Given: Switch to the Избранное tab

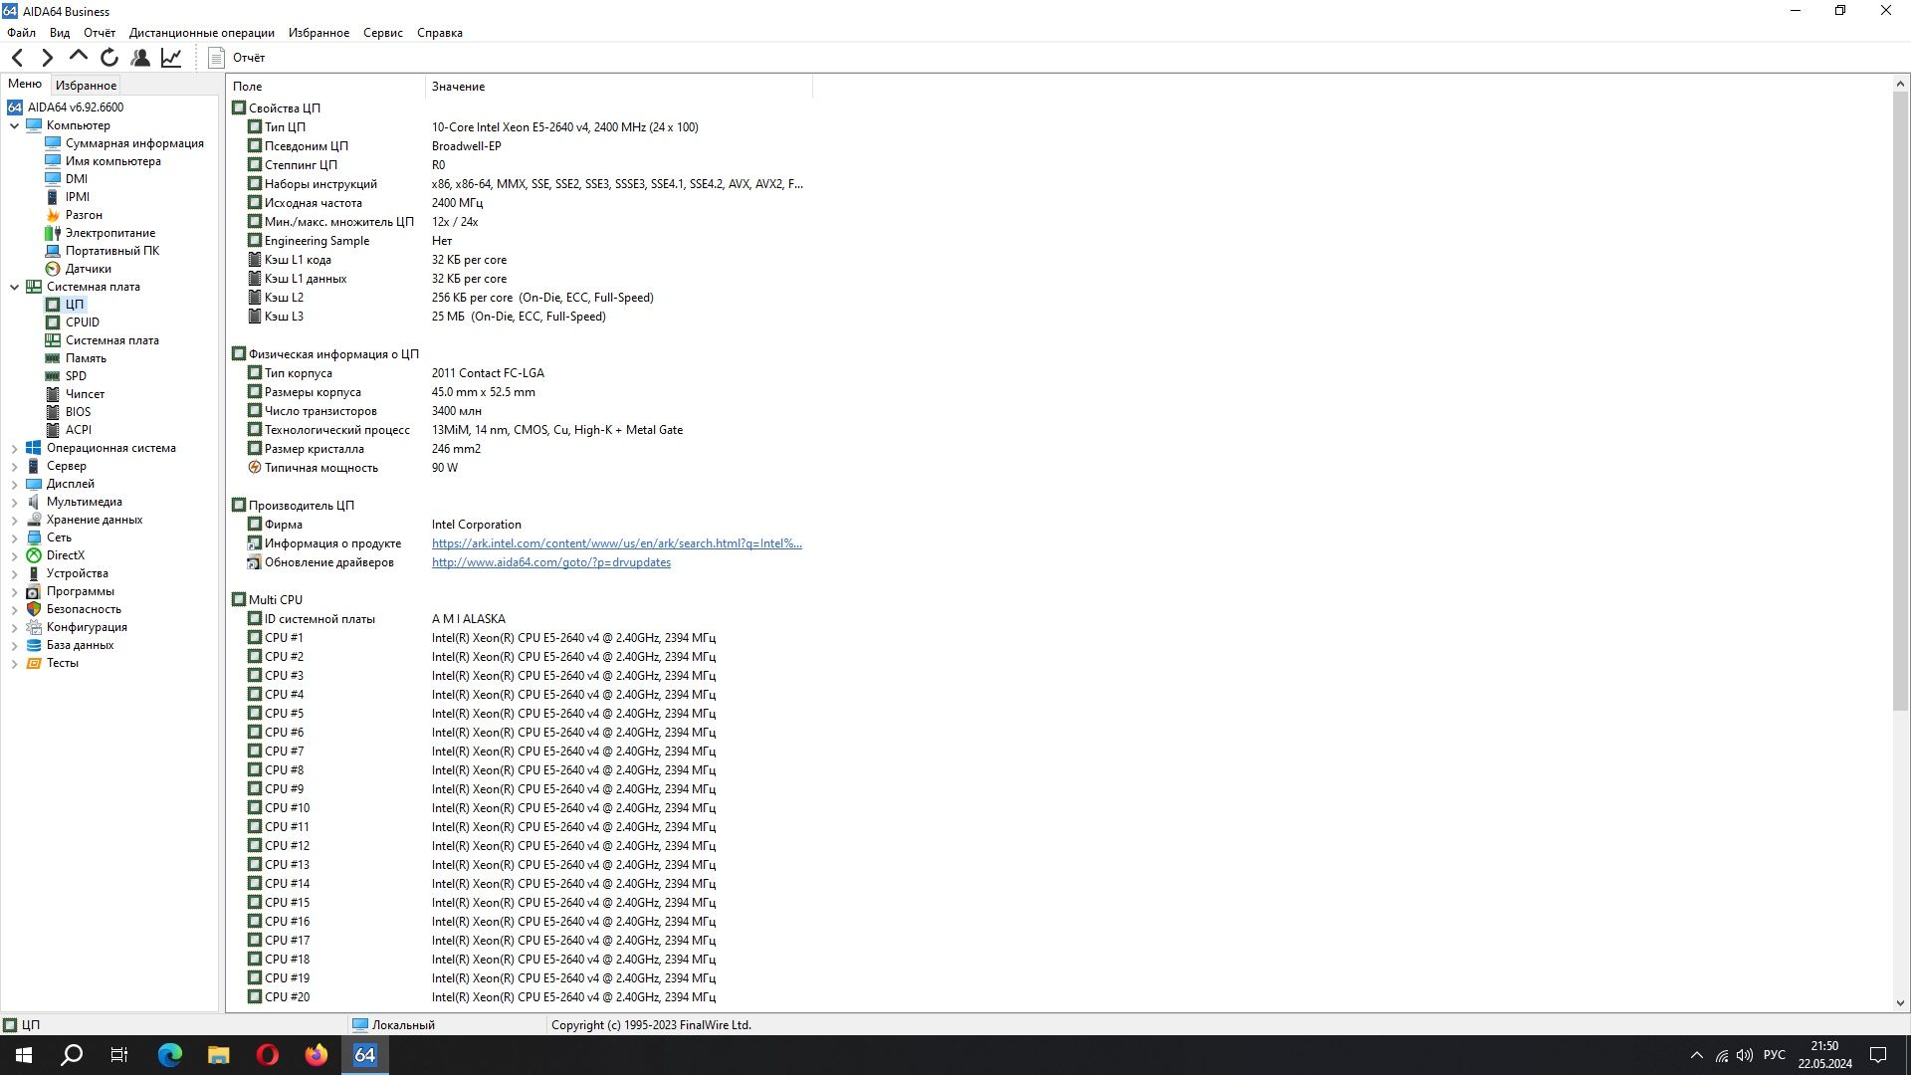Looking at the screenshot, I should click(x=86, y=86).
